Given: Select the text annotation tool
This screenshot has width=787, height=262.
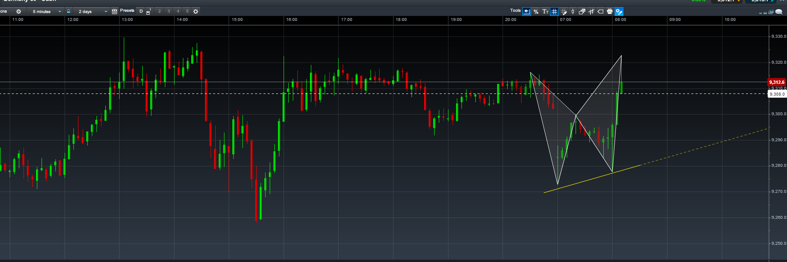Looking at the screenshot, I should pyautogui.click(x=545, y=12).
